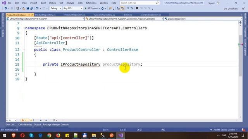Open the Toolbox side tab
Image resolution: width=248 pixels, height=139 pixels.
click(3, 33)
